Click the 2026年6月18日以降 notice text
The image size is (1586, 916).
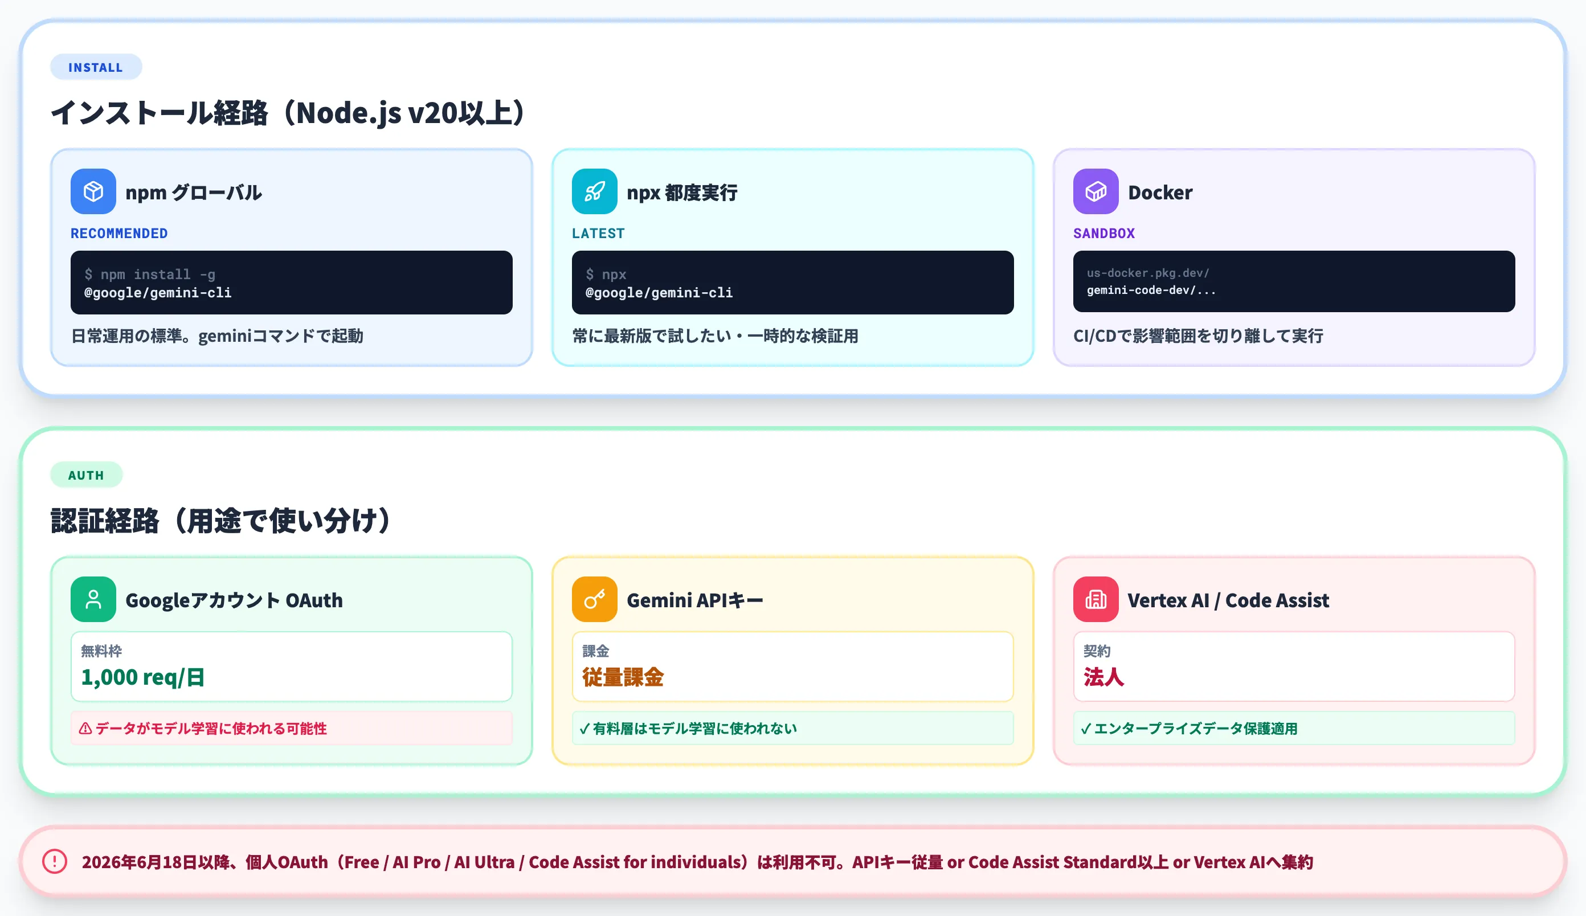pos(697,862)
